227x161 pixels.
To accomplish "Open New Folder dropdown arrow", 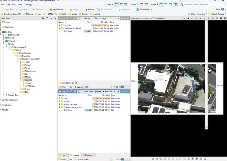I will point(65,9).
